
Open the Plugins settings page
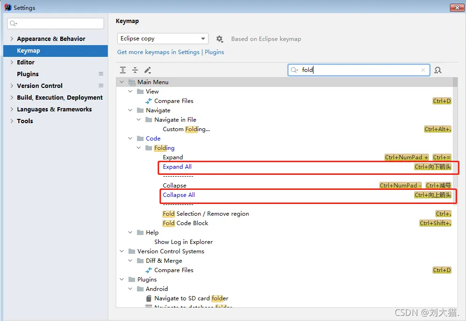(x=28, y=74)
